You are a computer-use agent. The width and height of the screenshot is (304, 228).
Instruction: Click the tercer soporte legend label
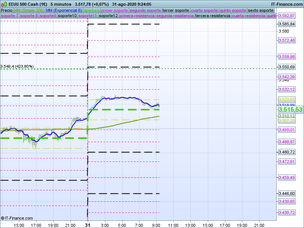pos(175,10)
